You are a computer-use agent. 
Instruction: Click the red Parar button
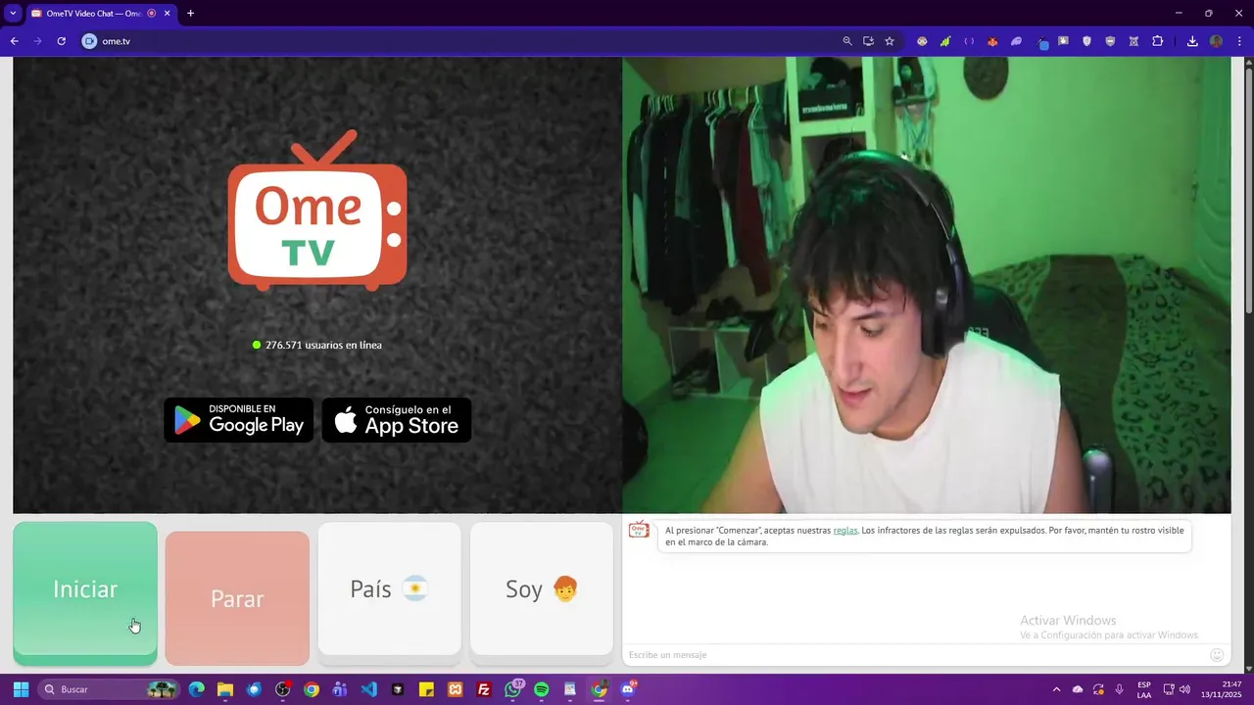point(237,598)
